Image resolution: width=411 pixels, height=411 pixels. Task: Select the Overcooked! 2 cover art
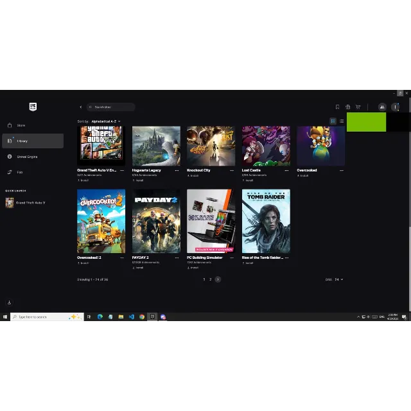101,221
